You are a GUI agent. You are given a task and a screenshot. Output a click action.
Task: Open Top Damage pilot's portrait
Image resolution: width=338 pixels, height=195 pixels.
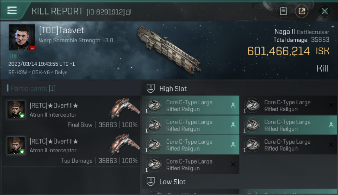pos(16,146)
